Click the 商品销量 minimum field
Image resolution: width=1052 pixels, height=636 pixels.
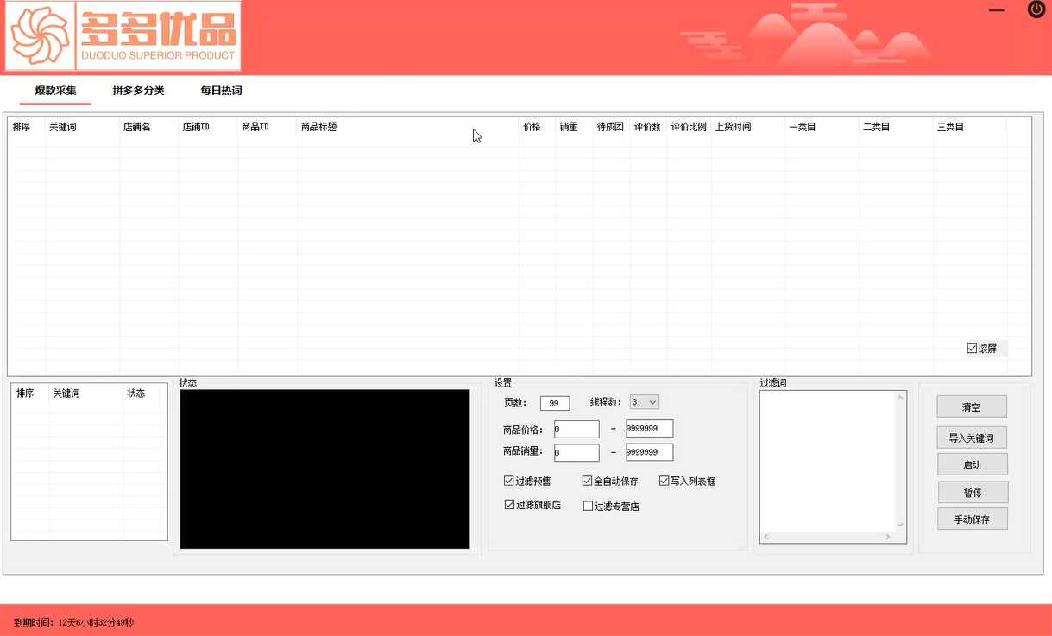tap(576, 452)
